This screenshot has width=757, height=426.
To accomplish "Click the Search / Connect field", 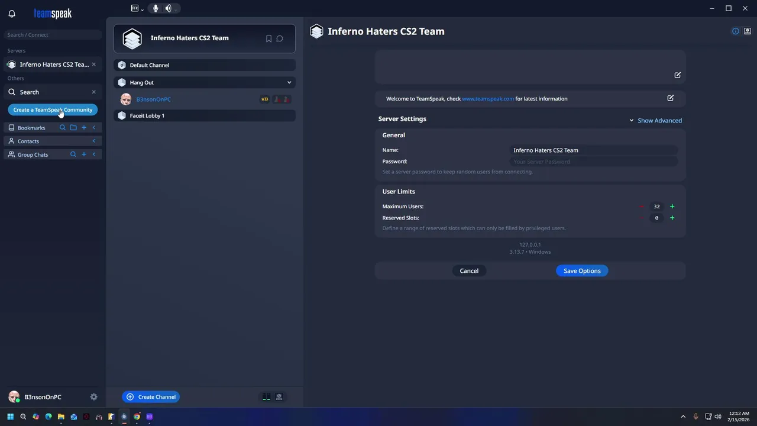I will [x=53, y=35].
